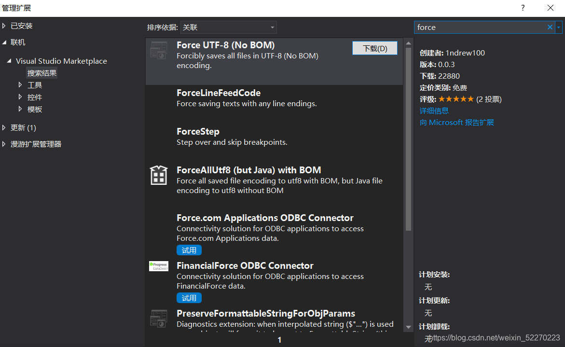Clear the search box with the X icon
565x347 pixels.
tap(550, 27)
